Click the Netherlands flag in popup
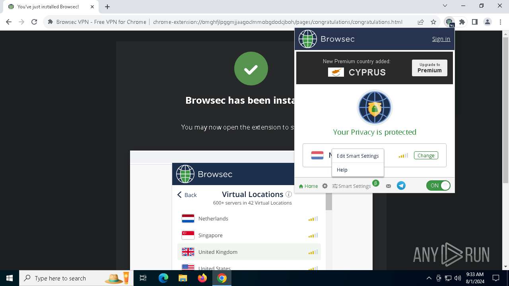 (x=317, y=155)
